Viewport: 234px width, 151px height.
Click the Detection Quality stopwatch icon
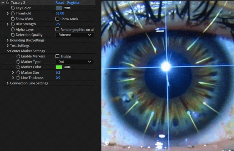click(x=13, y=35)
